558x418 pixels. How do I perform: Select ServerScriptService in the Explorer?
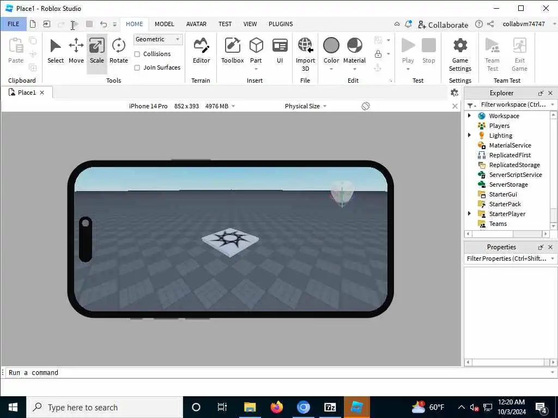[x=515, y=175]
